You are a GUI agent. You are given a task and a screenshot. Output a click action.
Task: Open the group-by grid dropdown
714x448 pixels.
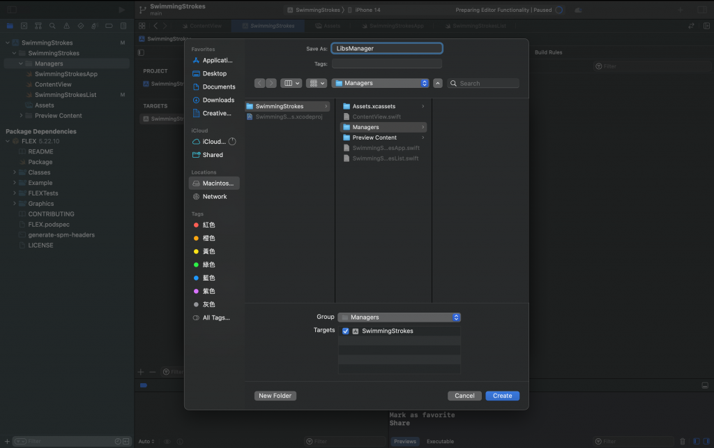[x=316, y=83]
